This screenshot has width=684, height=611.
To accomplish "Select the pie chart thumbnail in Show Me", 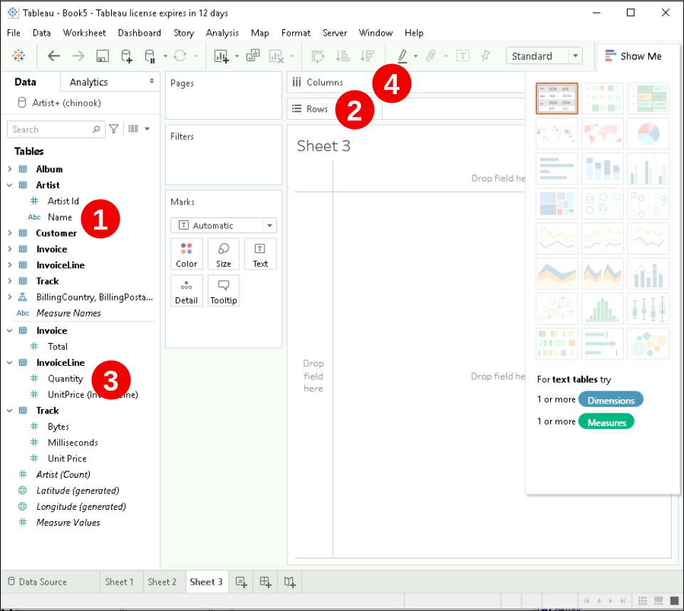I will click(x=648, y=133).
